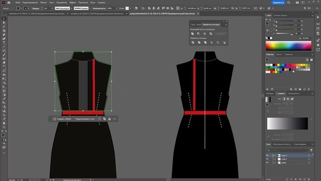Click the Divide icon in Pathfinder
The image size is (321, 181).
[193, 42]
